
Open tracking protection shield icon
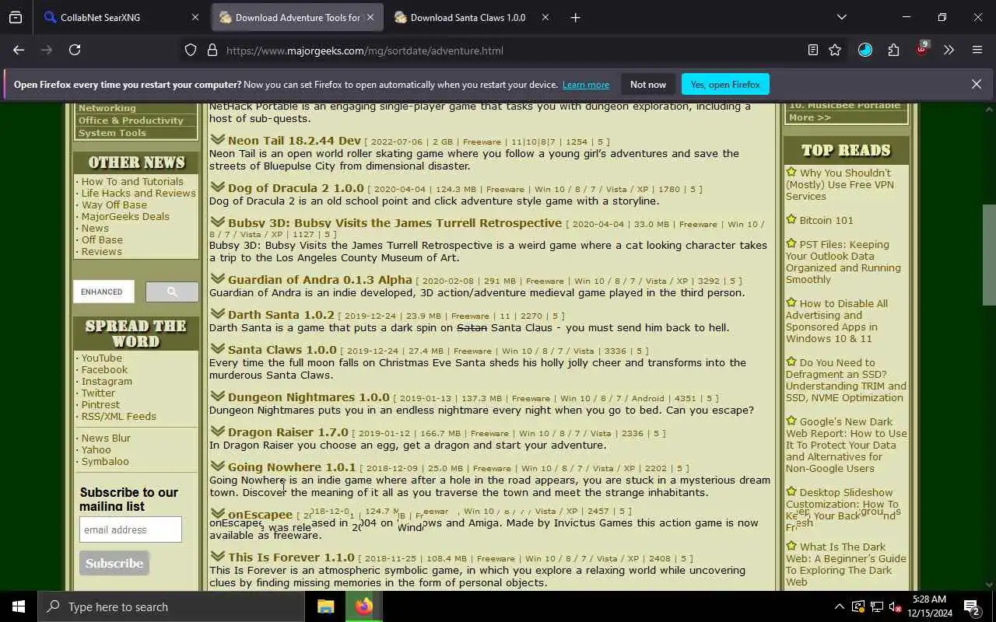(191, 51)
